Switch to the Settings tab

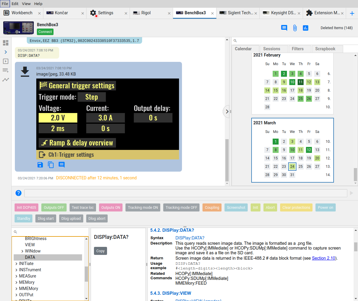click(x=106, y=13)
